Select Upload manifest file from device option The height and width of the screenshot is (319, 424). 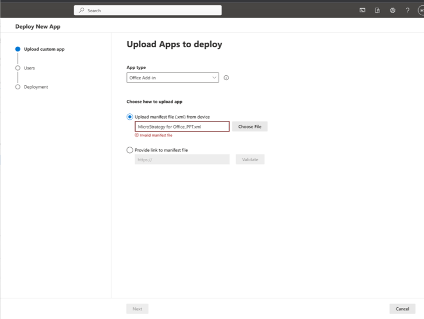[130, 117]
